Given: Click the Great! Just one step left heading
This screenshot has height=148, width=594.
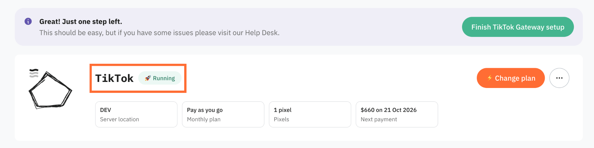Looking at the screenshot, I should coord(81,22).
